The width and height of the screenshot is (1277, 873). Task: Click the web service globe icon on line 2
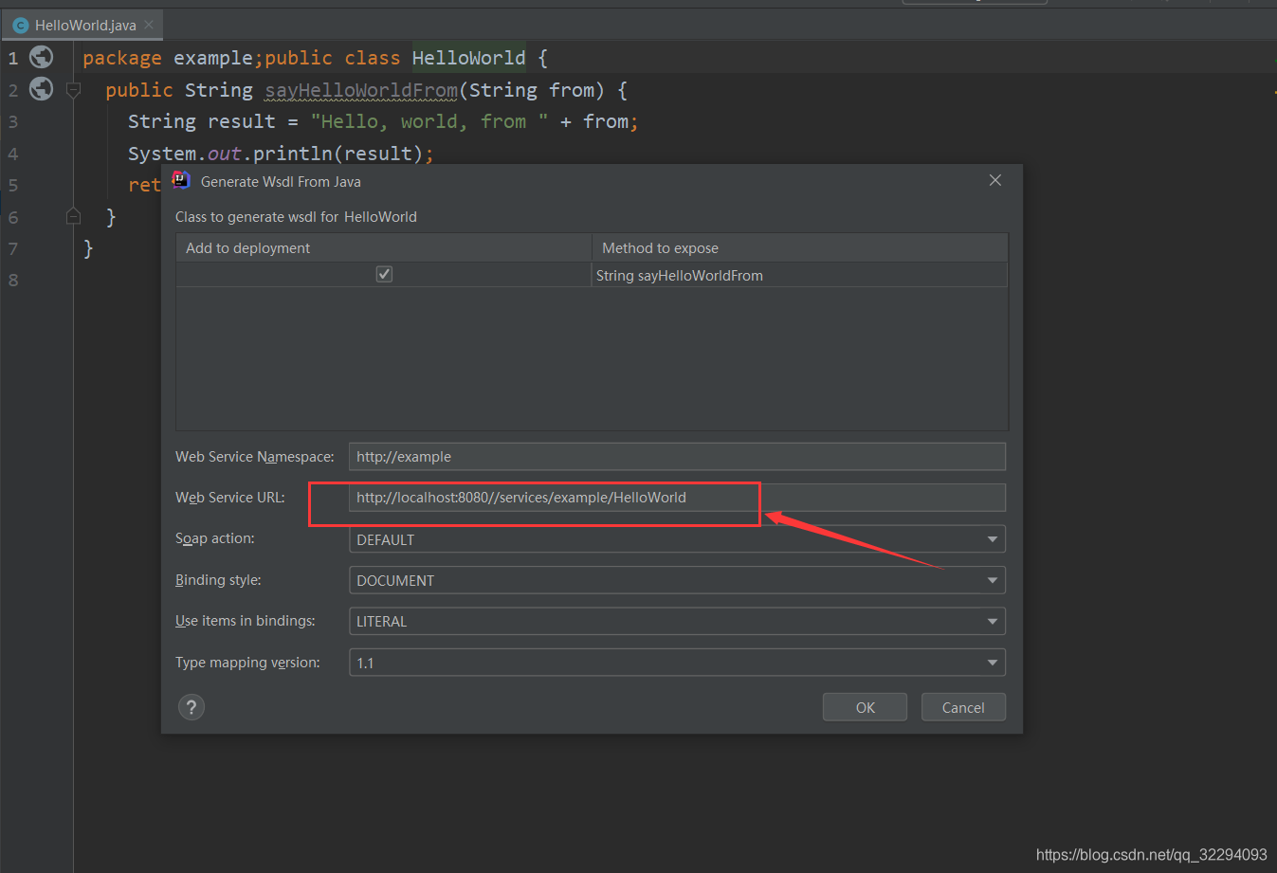pos(41,89)
